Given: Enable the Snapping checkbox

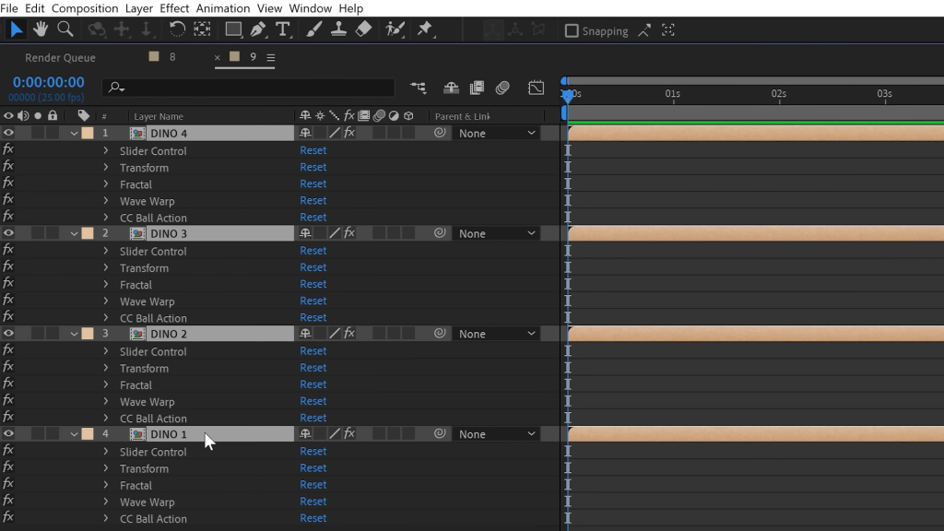Looking at the screenshot, I should (x=572, y=30).
